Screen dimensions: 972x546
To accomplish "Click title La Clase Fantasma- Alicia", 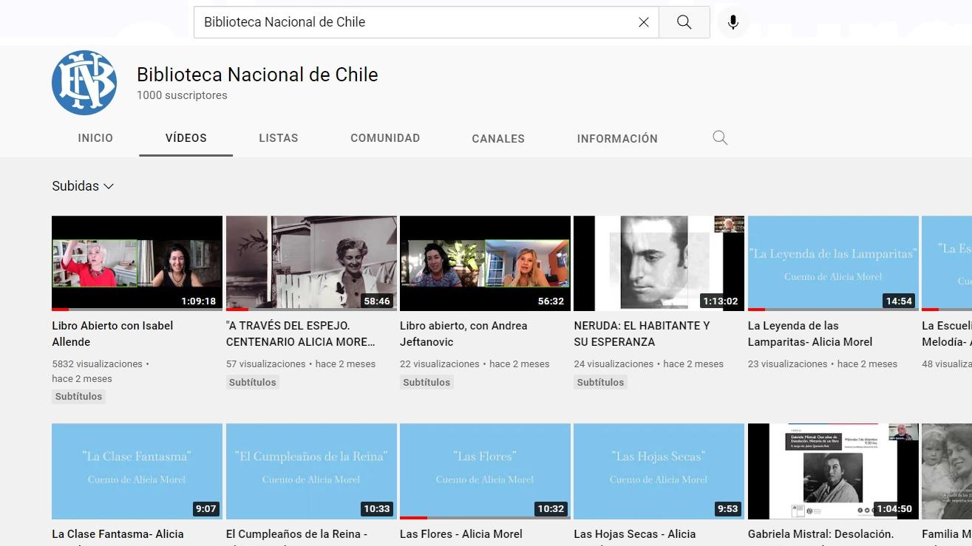I will [x=118, y=534].
